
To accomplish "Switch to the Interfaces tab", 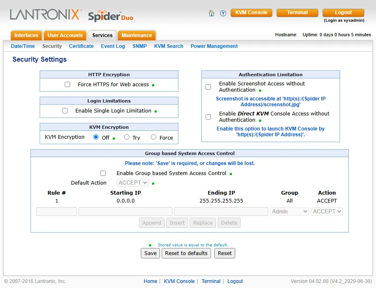I will [26, 35].
